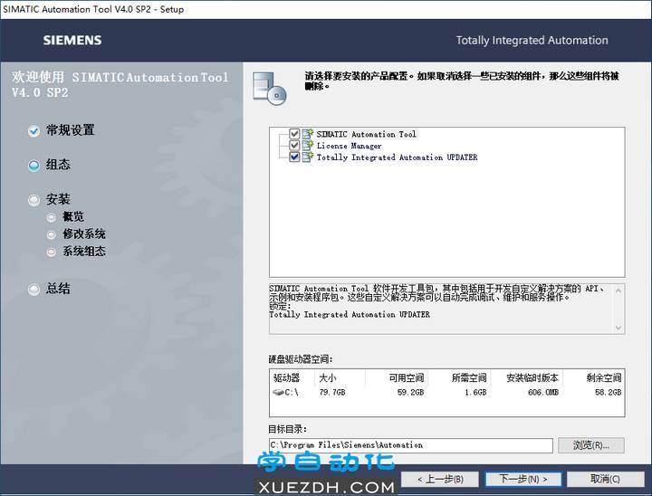Screen dimensions: 652x496
Task: Click the 1.6GB required space value
Action: tap(475, 392)
